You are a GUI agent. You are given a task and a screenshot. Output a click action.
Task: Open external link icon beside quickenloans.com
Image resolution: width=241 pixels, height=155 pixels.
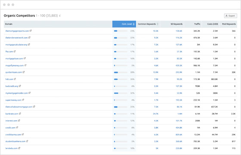click(24, 72)
